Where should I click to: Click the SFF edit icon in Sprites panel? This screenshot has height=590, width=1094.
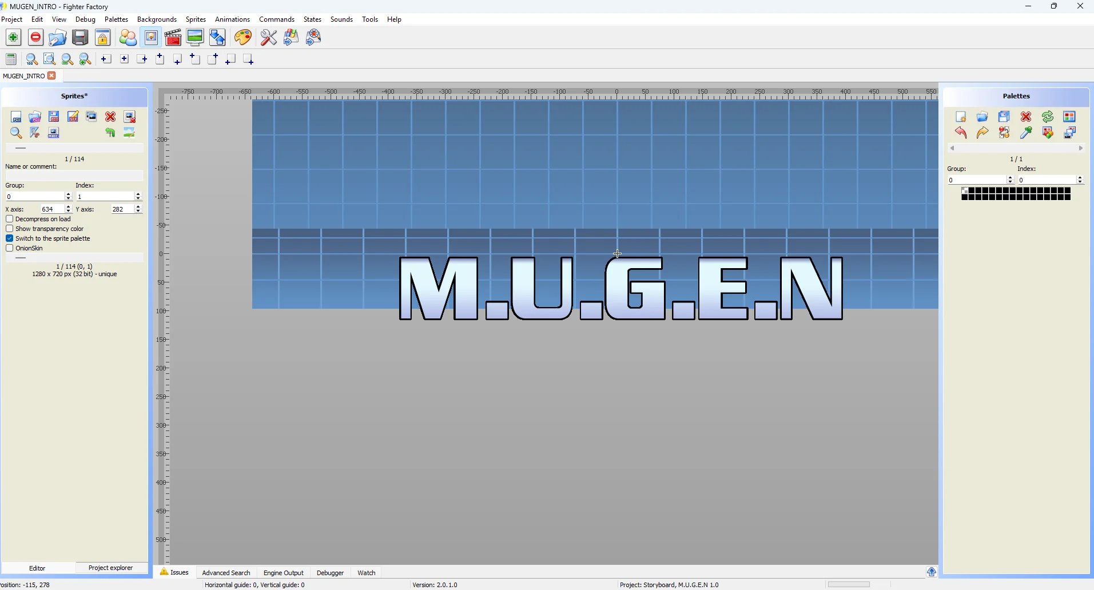[73, 117]
